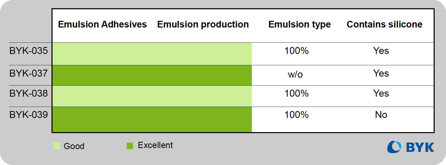446x165 pixels.
Task: Click the Contains silicone column header
Action: [x=384, y=24]
